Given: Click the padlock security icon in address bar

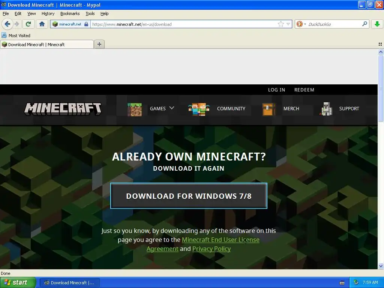Looking at the screenshot, I should [86, 24].
